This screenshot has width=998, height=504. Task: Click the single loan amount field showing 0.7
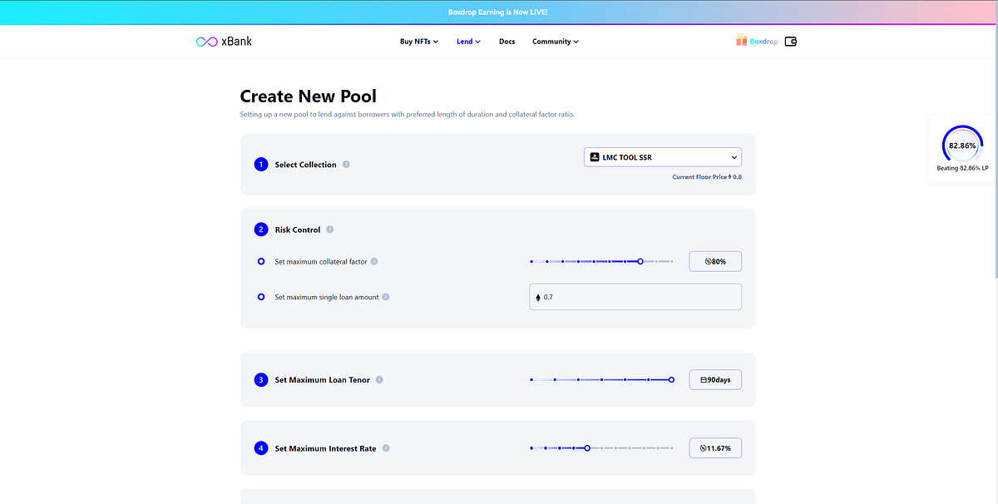[635, 297]
